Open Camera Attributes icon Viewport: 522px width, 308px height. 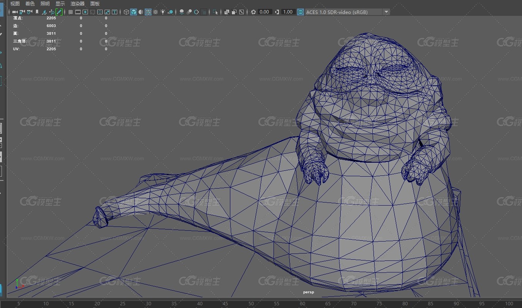click(30, 12)
